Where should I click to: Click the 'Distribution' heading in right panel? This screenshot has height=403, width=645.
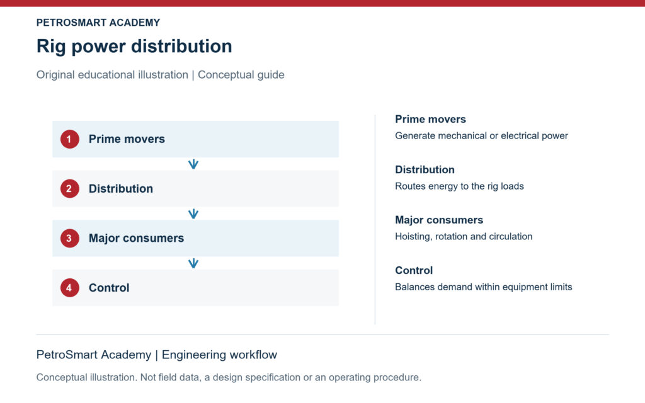coord(425,169)
